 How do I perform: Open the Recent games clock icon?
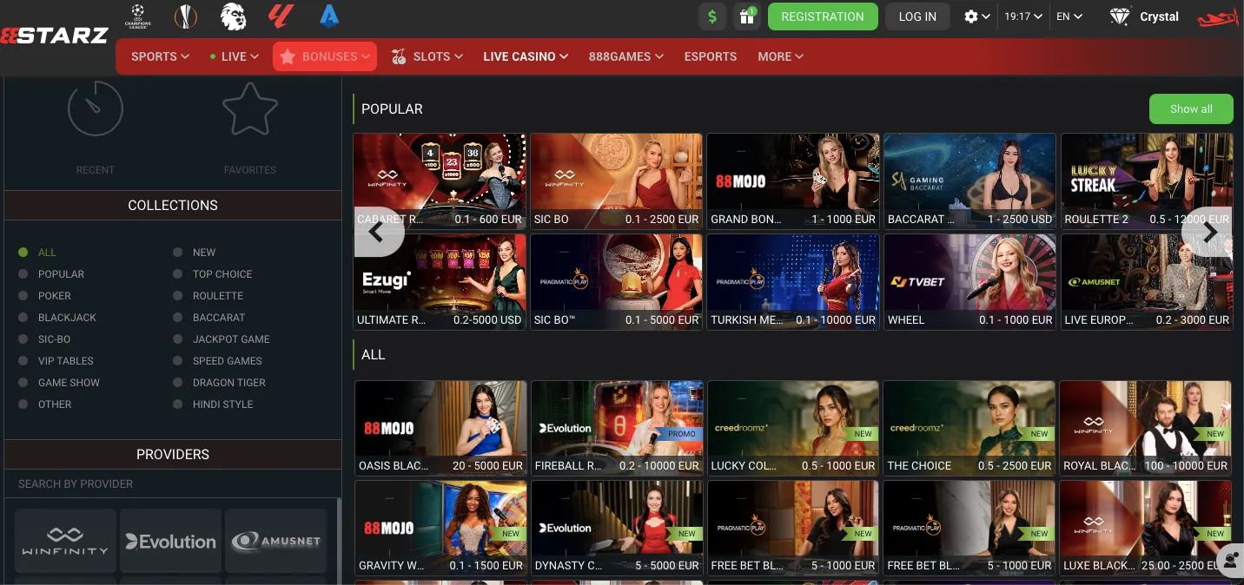96,108
